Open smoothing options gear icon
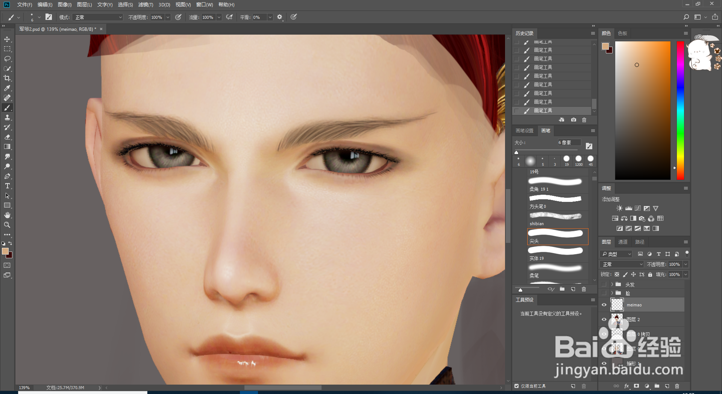 click(280, 17)
